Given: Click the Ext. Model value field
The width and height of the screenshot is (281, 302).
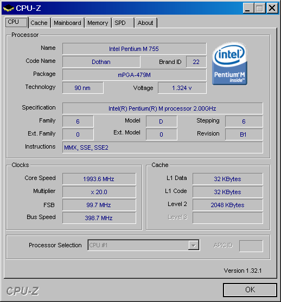Looking at the screenshot, I should [161, 134].
